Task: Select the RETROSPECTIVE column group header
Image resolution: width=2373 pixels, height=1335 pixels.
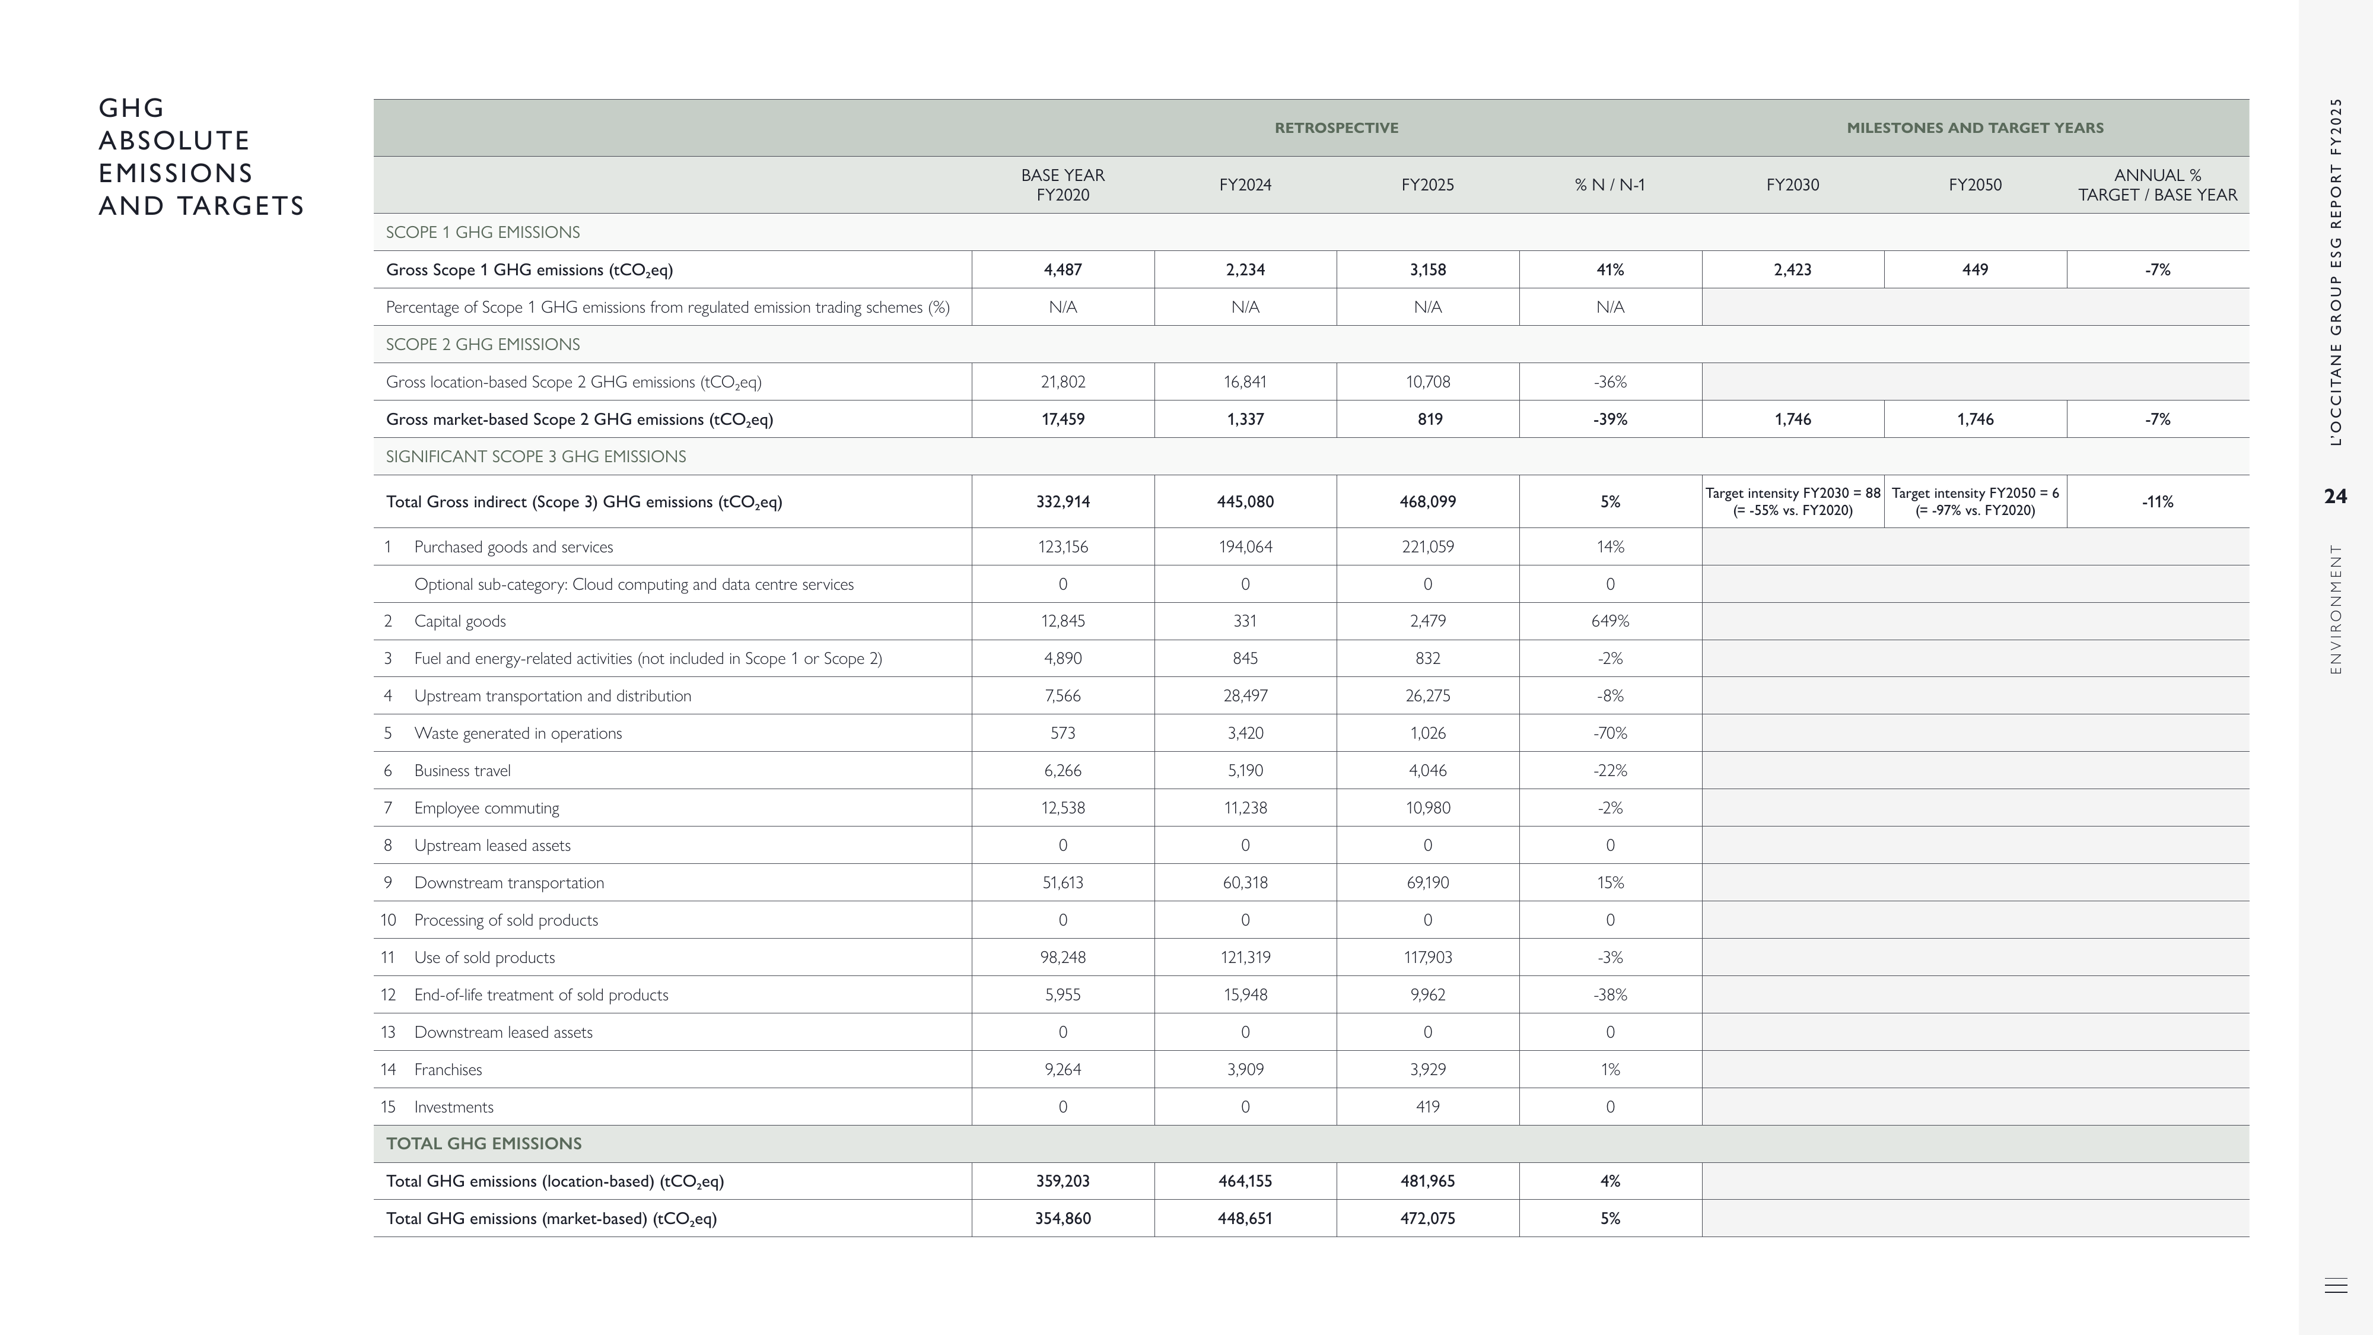Action: pos(1336,128)
